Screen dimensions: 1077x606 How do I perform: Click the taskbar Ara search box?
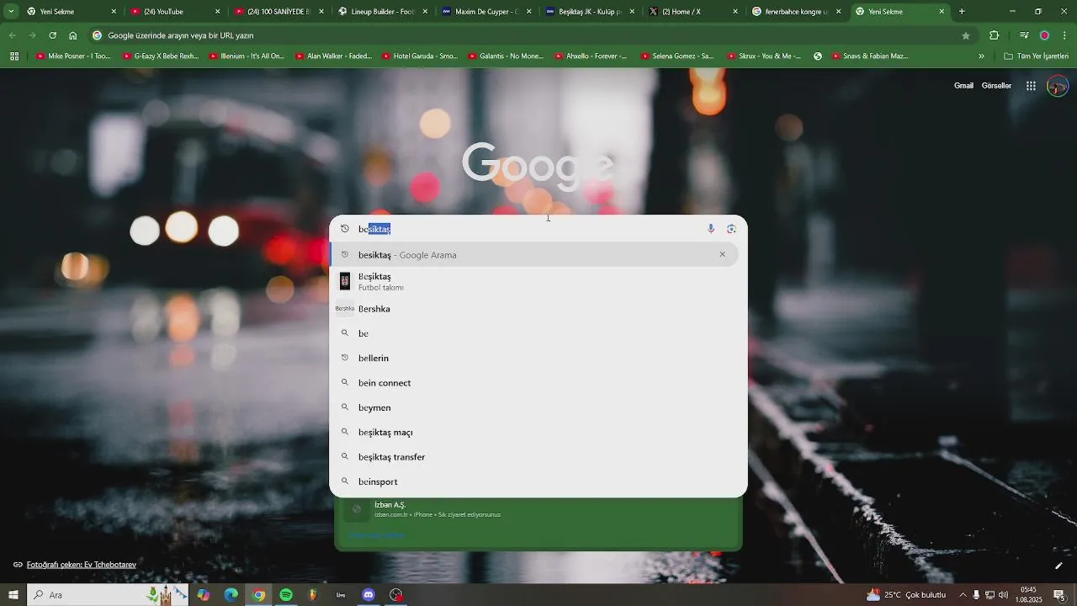pyautogui.click(x=109, y=595)
